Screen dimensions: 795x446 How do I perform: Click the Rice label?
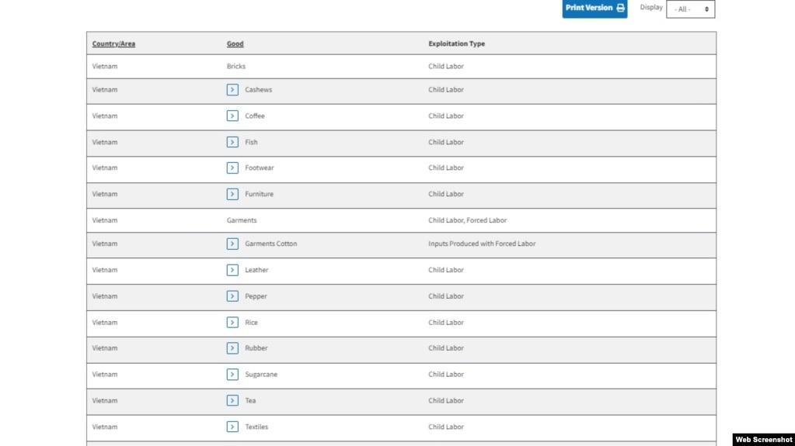(x=251, y=323)
